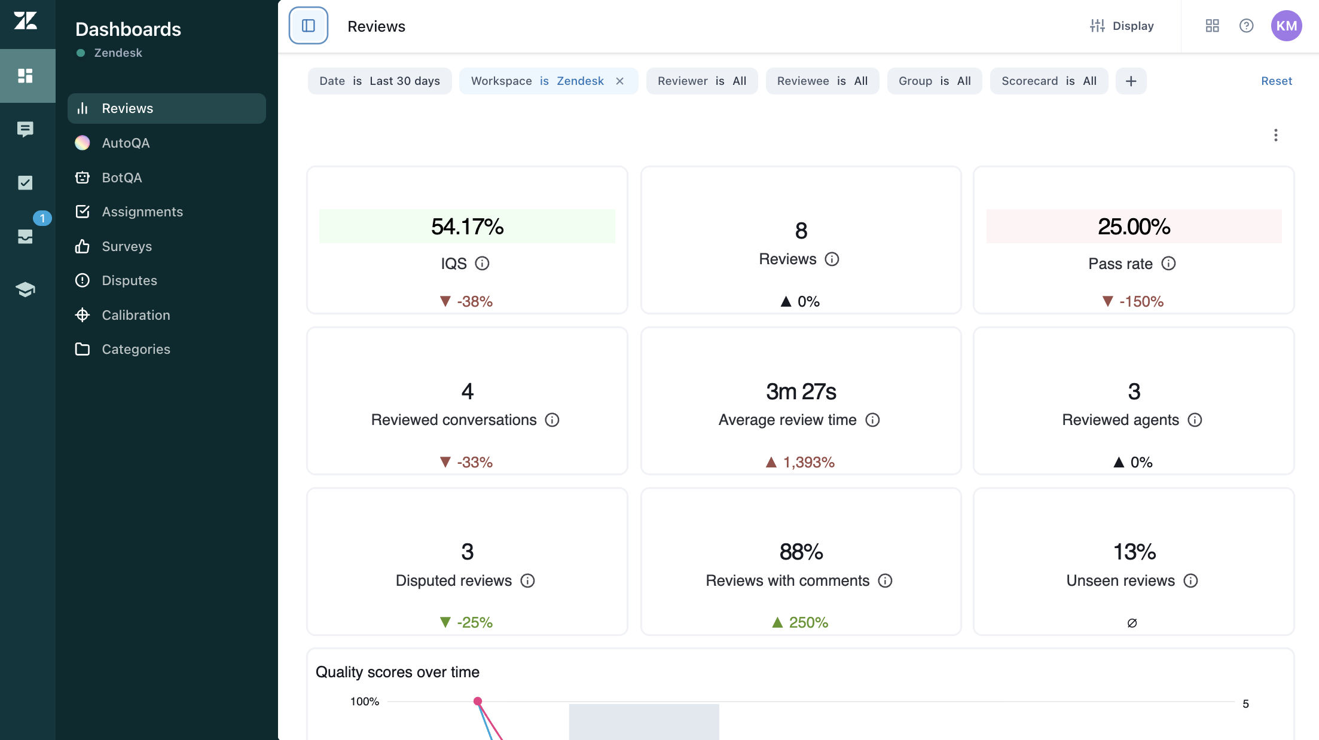Toggle the sidebar panel collapse button

pyautogui.click(x=309, y=26)
